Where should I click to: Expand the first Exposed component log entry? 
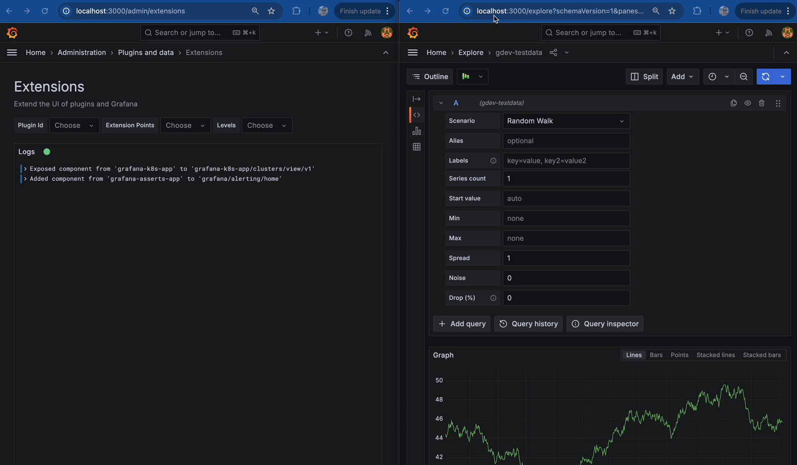(25, 169)
